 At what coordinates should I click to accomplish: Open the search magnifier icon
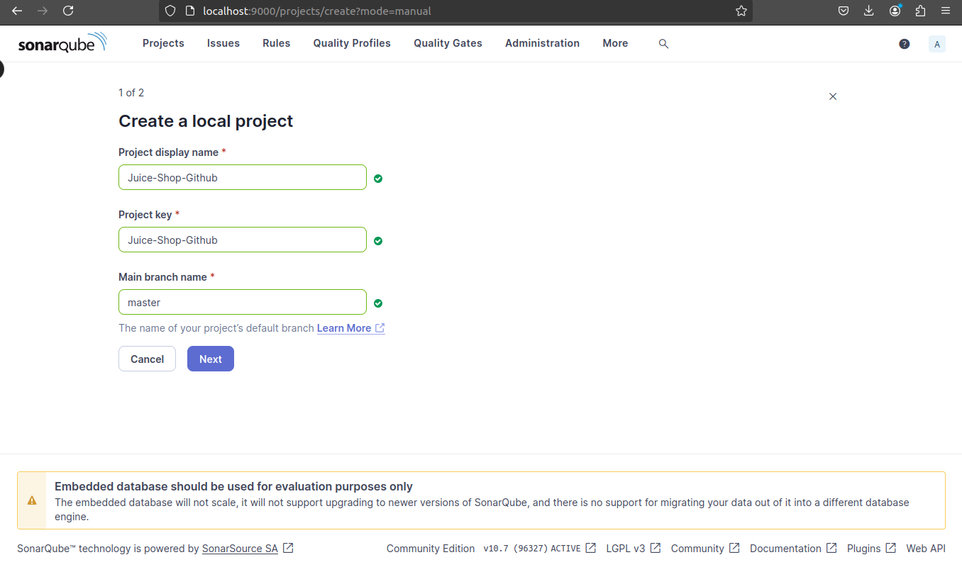[x=663, y=43]
